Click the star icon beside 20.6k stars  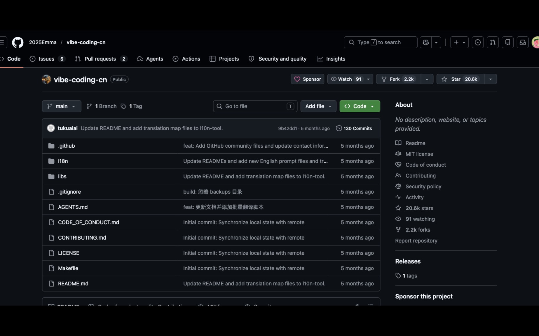pos(398,208)
